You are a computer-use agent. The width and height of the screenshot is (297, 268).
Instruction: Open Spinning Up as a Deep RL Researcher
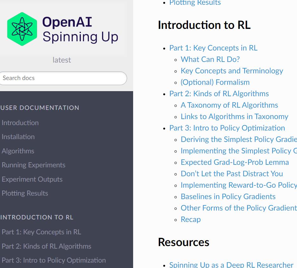pos(231,265)
